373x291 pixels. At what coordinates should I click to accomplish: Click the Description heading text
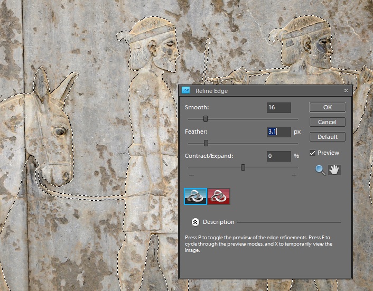pos(218,222)
